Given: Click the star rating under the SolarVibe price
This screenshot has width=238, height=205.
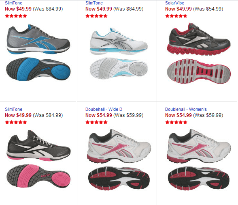Looking at the screenshot, I should [176, 16].
